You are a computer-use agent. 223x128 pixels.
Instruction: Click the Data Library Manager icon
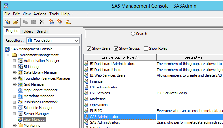20,72
